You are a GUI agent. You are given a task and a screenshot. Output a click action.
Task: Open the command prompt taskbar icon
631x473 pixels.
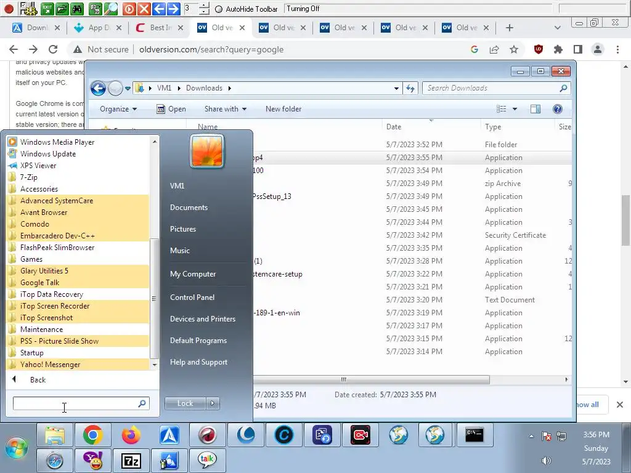click(474, 435)
